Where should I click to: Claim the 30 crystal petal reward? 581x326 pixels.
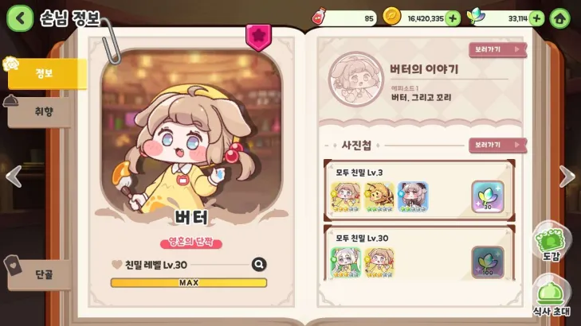click(488, 196)
